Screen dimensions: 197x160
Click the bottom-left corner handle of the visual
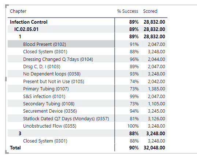(7, 152)
